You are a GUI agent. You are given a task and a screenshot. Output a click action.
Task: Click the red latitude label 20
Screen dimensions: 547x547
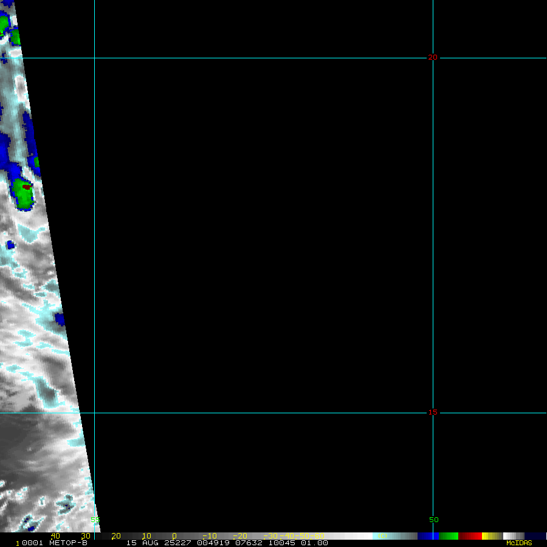pos(433,58)
